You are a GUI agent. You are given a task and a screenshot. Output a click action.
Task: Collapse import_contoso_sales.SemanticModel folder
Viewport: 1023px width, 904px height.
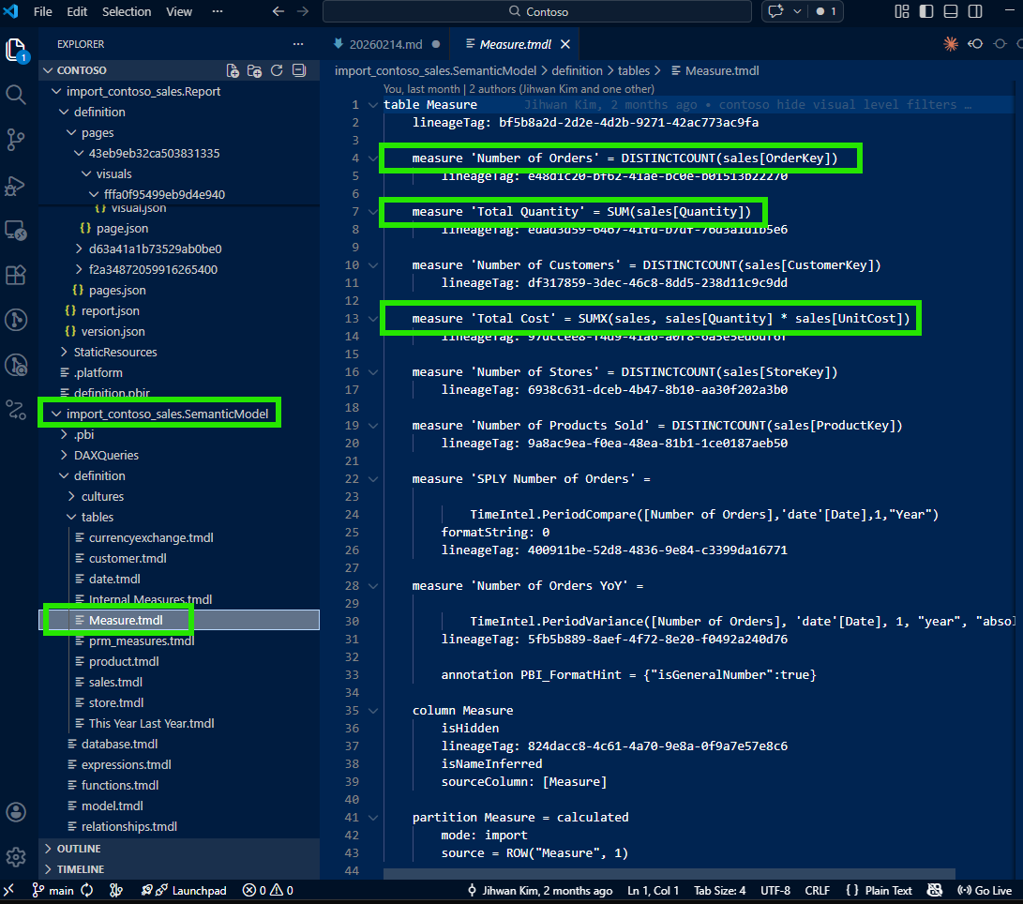tap(56, 414)
